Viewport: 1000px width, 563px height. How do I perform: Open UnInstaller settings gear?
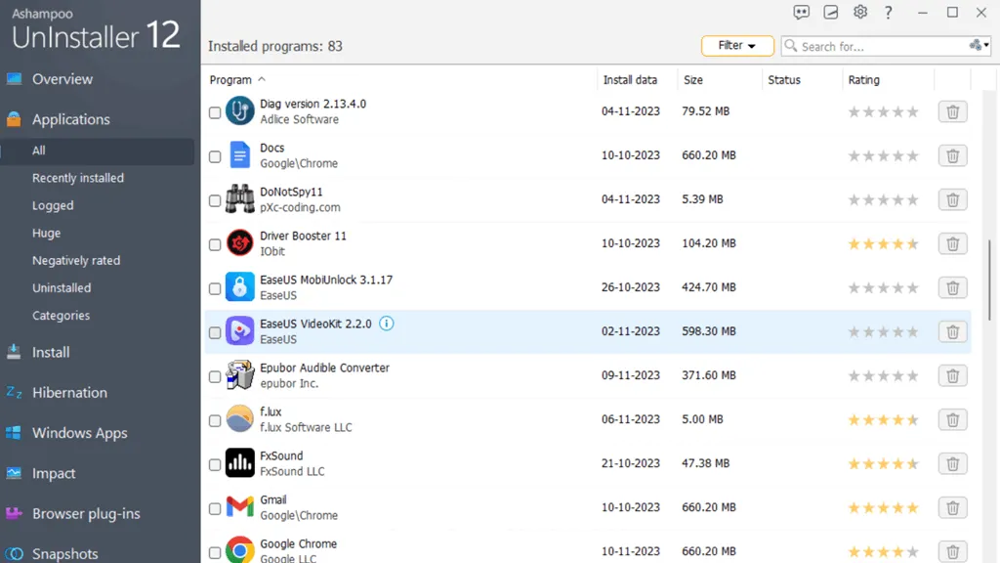click(x=859, y=12)
